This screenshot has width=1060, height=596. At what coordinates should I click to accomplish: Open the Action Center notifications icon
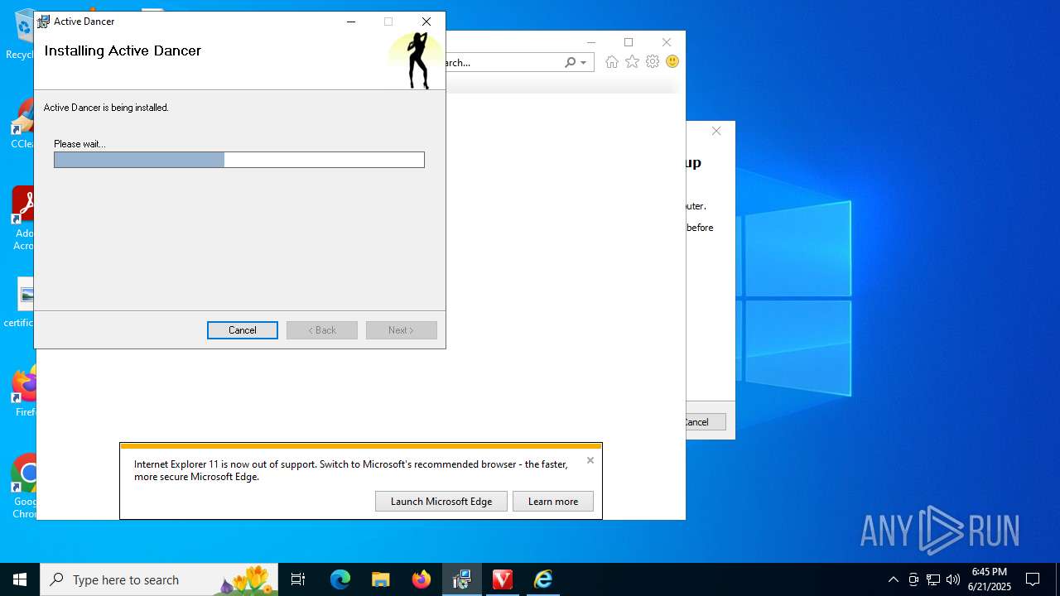click(x=1033, y=579)
